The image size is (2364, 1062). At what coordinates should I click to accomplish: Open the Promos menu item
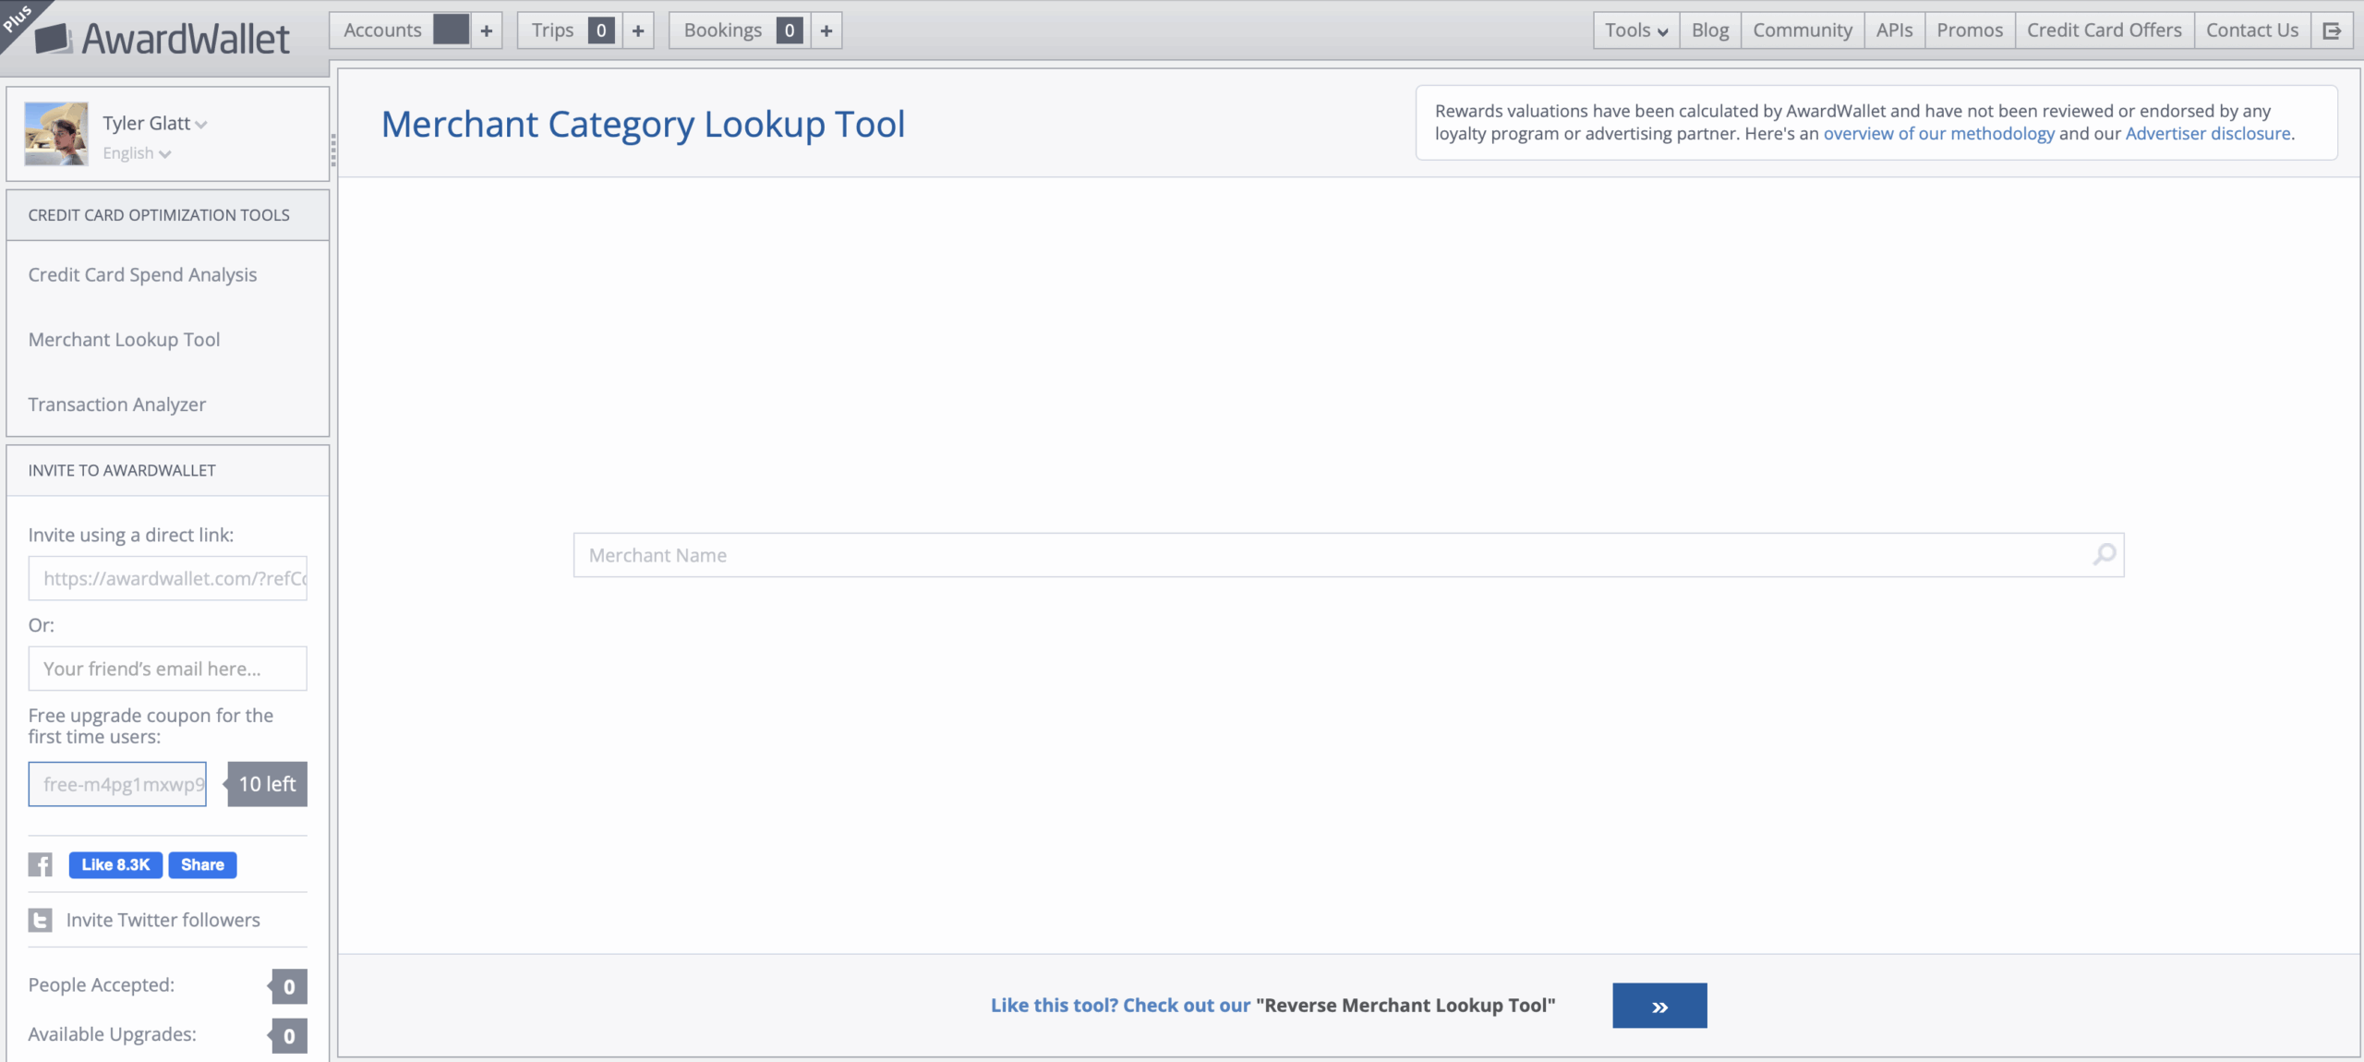[1970, 30]
